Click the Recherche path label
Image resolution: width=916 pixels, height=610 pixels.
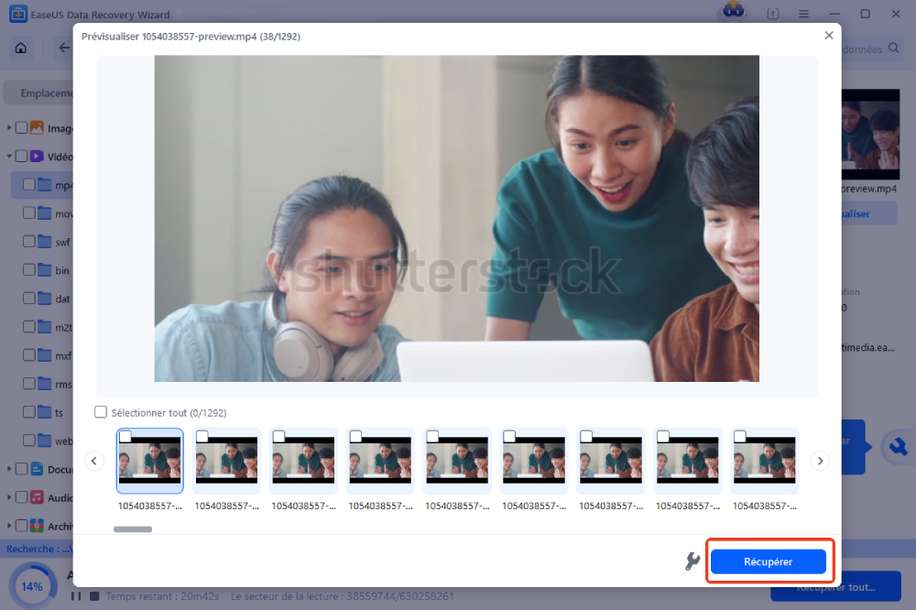[x=38, y=549]
